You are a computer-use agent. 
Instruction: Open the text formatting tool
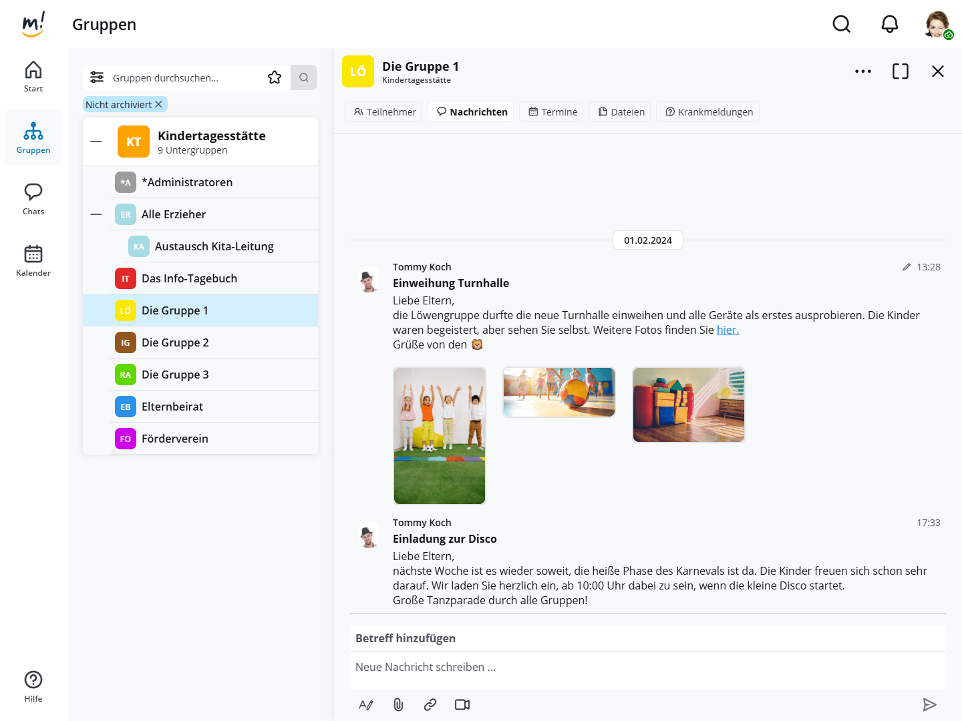tap(366, 705)
